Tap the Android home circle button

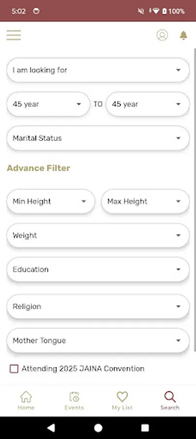[98, 427]
